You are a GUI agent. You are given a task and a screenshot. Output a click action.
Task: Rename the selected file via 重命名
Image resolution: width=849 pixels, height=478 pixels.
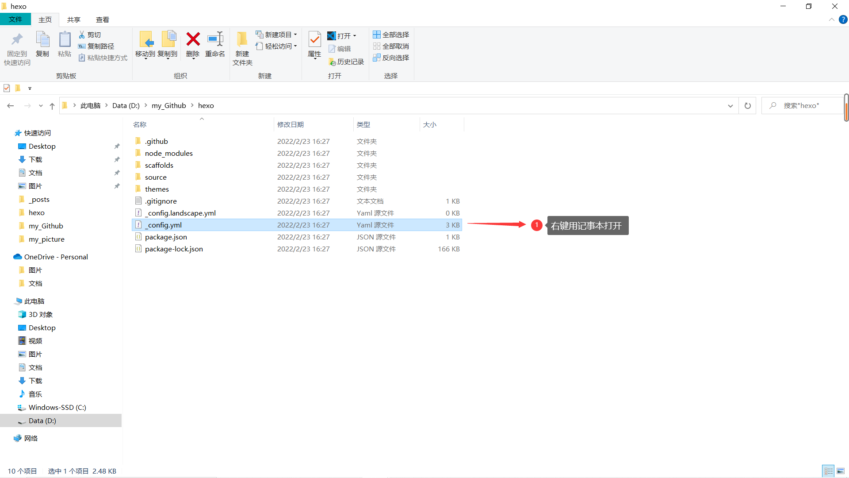[x=215, y=44]
